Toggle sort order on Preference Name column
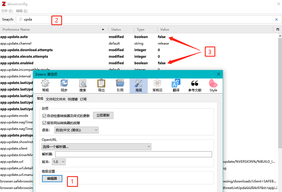Viewport: 282px width, 192px height. pyautogui.click(x=54, y=29)
